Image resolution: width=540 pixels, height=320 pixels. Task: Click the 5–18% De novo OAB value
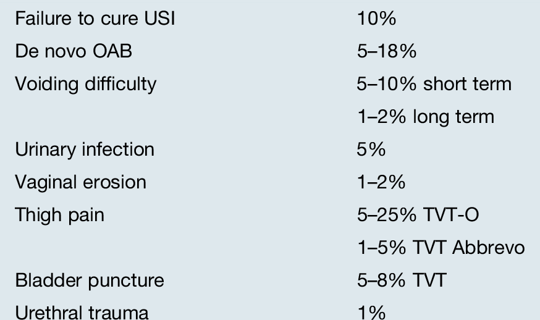[386, 51]
